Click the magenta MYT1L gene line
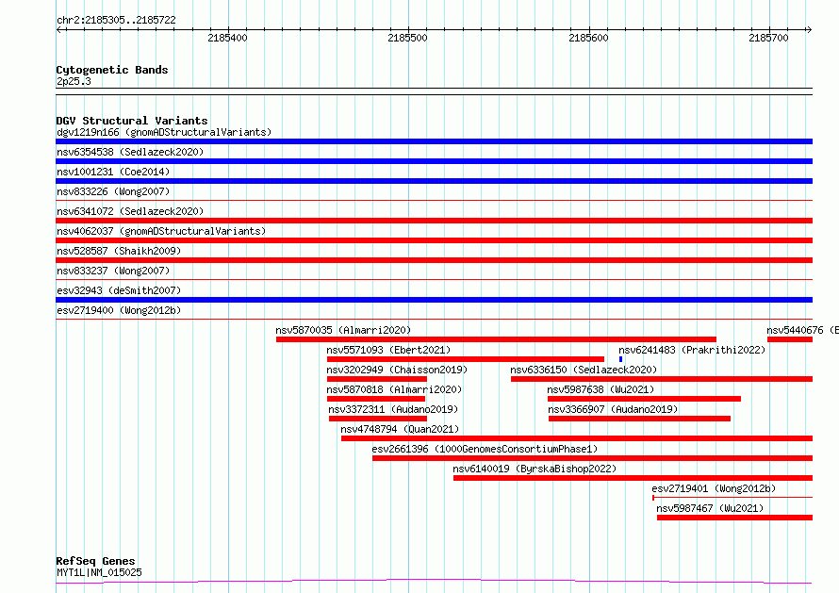Image resolution: width=839 pixels, height=593 pixels. pyautogui.click(x=434, y=582)
